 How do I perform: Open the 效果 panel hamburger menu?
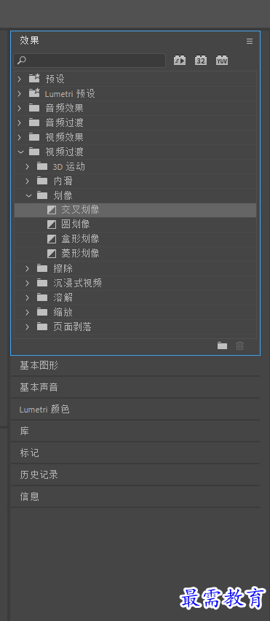250,42
